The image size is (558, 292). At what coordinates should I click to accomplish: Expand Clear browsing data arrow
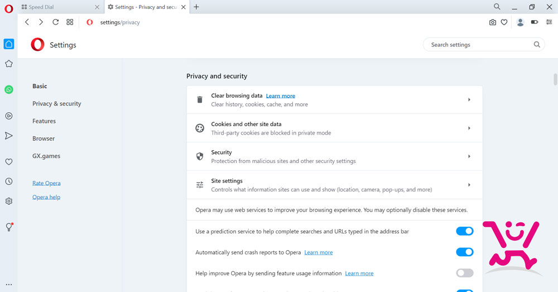click(469, 100)
